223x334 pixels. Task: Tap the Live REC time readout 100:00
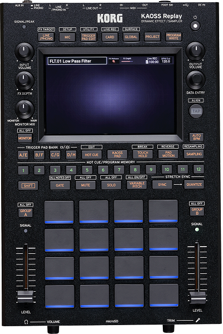tap(152, 61)
